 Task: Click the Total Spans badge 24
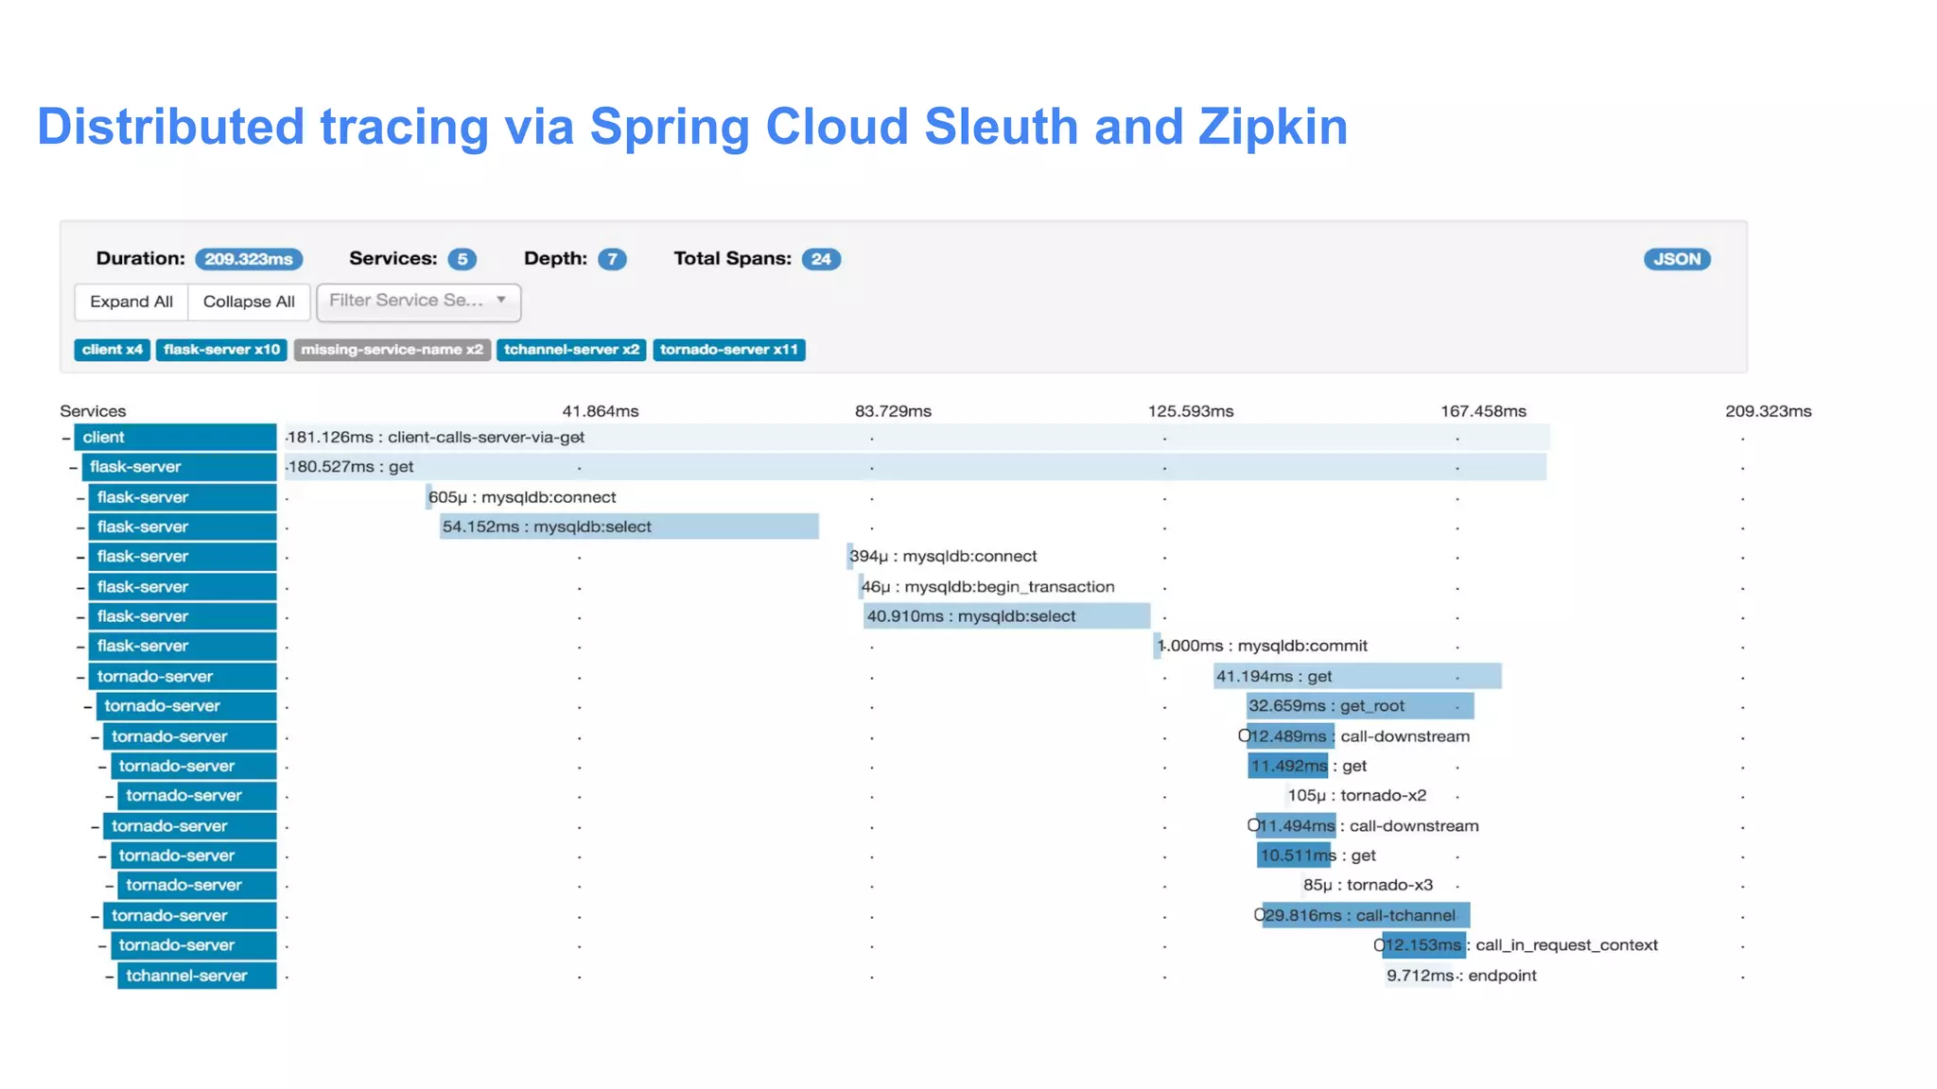coord(821,259)
